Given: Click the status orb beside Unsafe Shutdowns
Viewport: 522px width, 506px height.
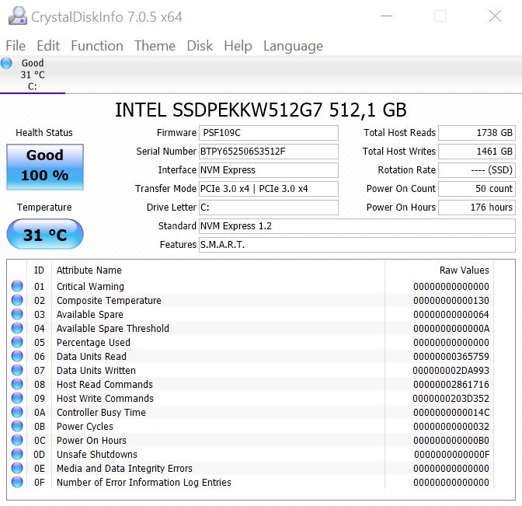Looking at the screenshot, I should [17, 455].
